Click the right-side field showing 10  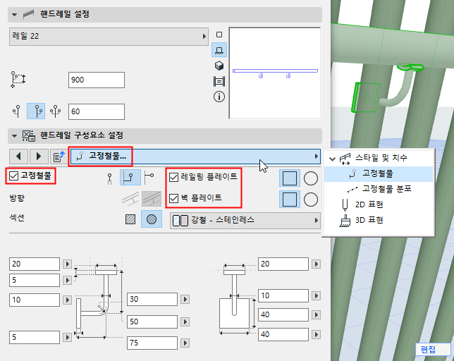[x=283, y=296]
